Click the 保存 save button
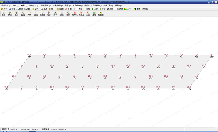The height and width of the screenshot is (132, 218). coord(12,9)
